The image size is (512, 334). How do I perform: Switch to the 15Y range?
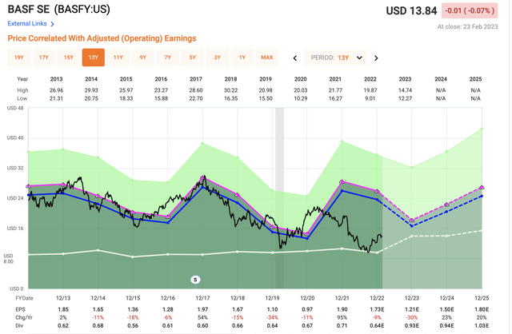(x=69, y=58)
